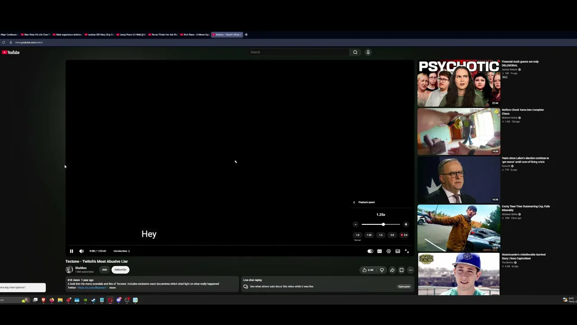This screenshot has width=577, height=325.
Task: Select the 2.0 speed preset
Action: 392,235
